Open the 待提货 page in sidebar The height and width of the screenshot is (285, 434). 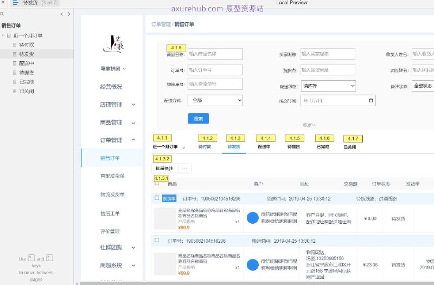coord(27,73)
